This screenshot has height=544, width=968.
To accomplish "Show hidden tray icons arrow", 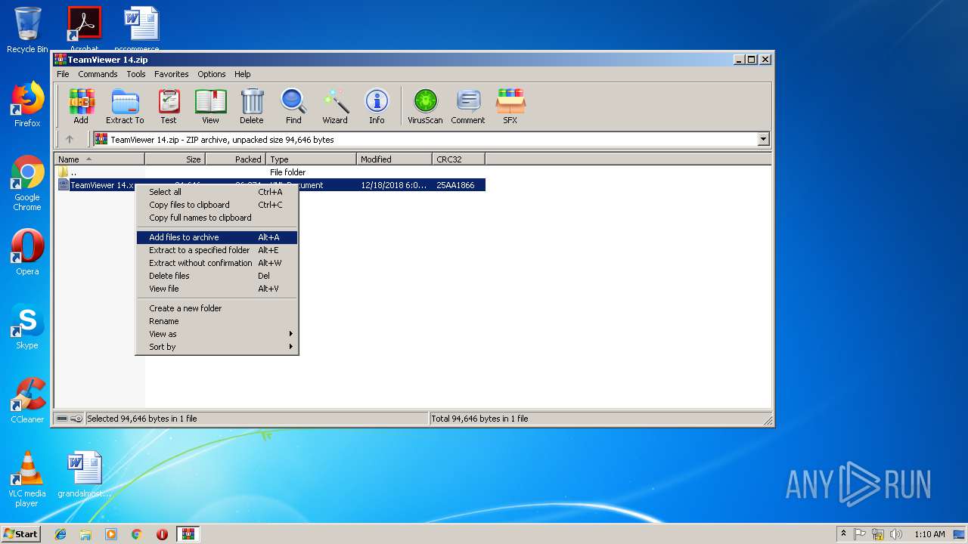I will (843, 534).
